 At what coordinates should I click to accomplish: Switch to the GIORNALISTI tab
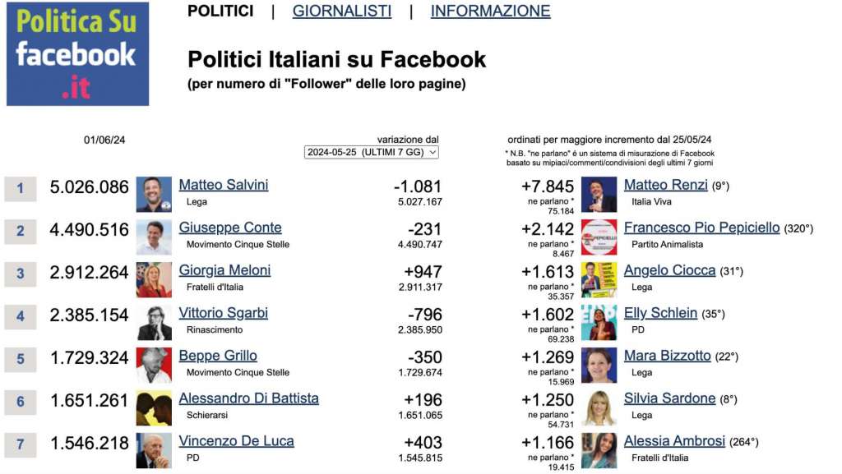(x=342, y=11)
